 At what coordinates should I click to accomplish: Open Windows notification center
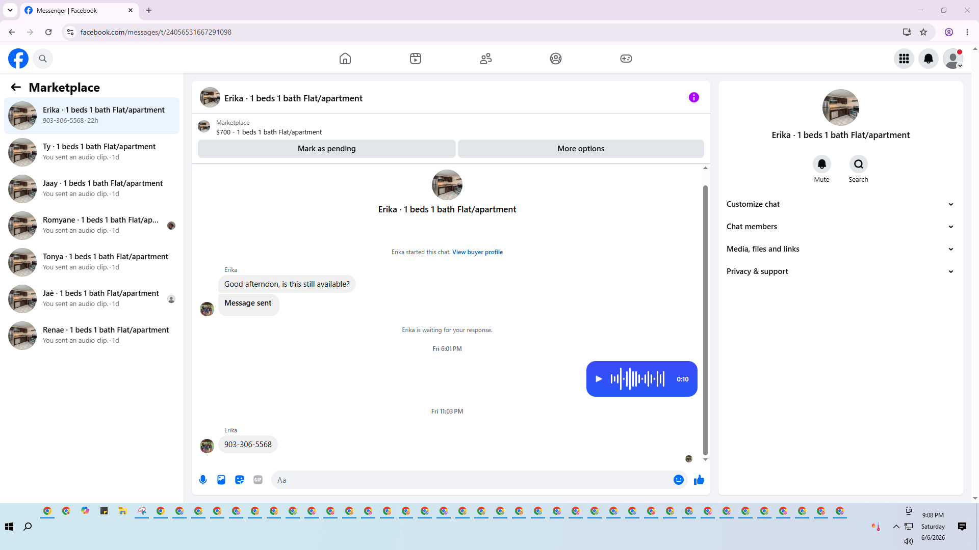pyautogui.click(x=962, y=527)
